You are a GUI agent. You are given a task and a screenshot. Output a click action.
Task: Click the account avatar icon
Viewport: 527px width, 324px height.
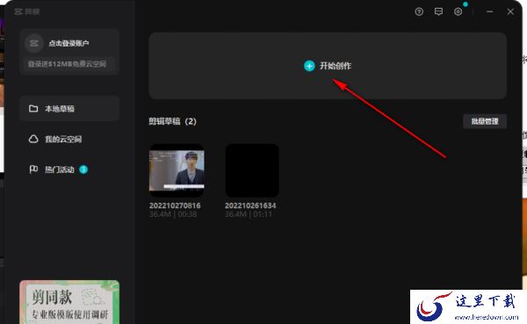coord(34,43)
